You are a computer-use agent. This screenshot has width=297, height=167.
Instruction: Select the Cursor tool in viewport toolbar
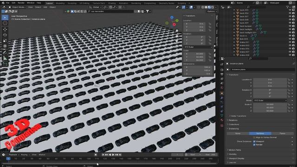(5, 23)
